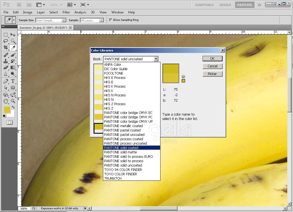Select the Clone Stamp tool
The width and height of the screenshot is (293, 212).
pos(6,61)
